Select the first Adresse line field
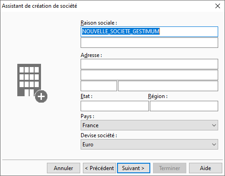The image size is (225, 176). point(149,64)
